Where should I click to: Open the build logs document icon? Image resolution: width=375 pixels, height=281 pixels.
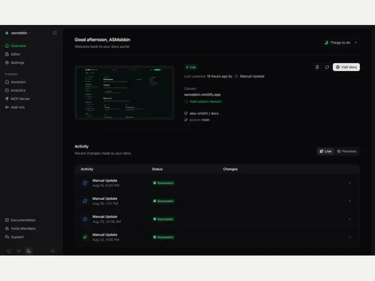click(317, 67)
